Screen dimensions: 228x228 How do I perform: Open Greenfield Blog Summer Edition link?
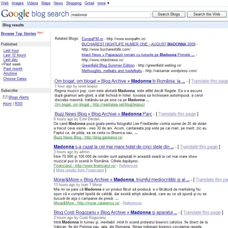click(x=108, y=66)
